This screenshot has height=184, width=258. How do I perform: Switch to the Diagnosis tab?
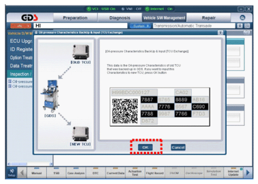coord(120,18)
